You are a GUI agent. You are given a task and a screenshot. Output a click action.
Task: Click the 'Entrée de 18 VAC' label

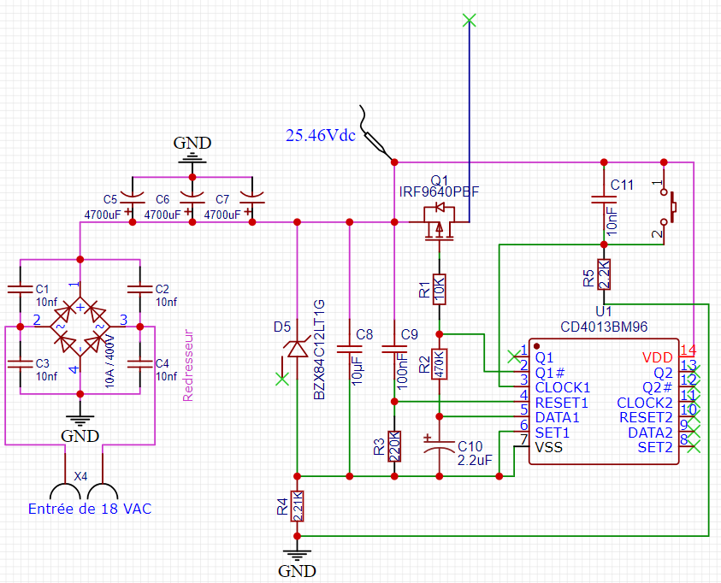coord(90,509)
